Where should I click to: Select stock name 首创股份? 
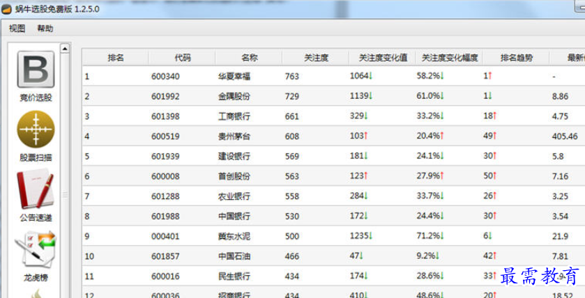click(234, 176)
